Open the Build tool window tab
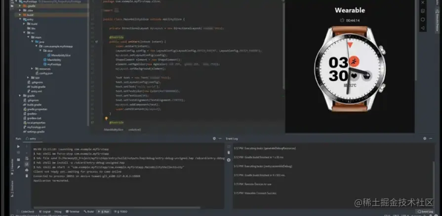Viewport: 442px width, 216px height. (88, 212)
